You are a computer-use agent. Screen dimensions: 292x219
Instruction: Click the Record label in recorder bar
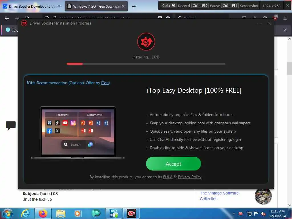click(x=184, y=6)
